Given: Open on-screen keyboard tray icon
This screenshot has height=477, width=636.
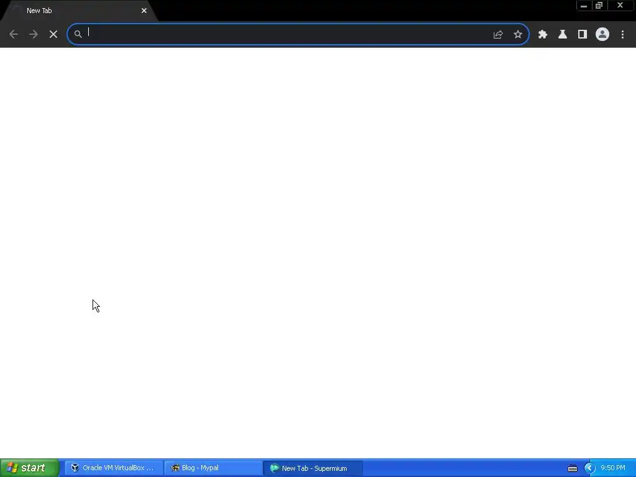Looking at the screenshot, I should click(x=572, y=468).
